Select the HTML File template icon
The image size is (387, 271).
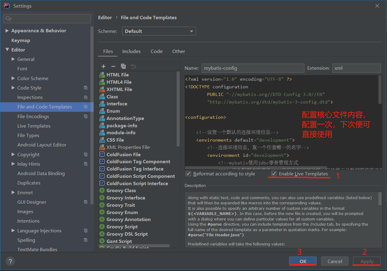(x=102, y=75)
